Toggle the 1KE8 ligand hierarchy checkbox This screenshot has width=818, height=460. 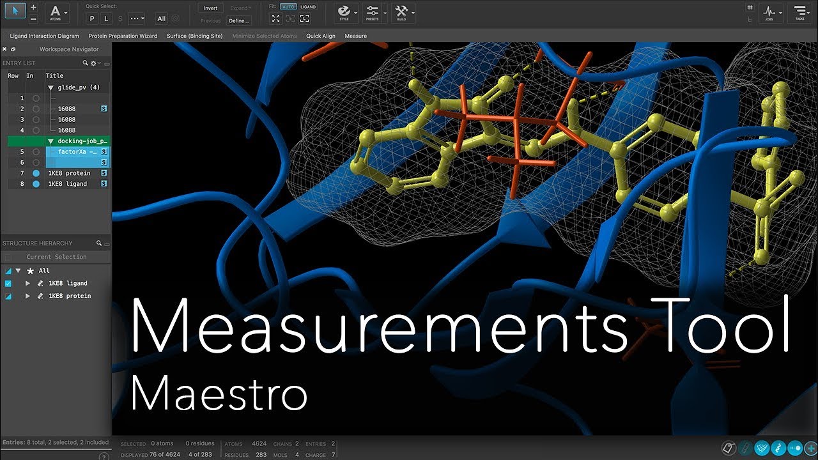click(8, 283)
